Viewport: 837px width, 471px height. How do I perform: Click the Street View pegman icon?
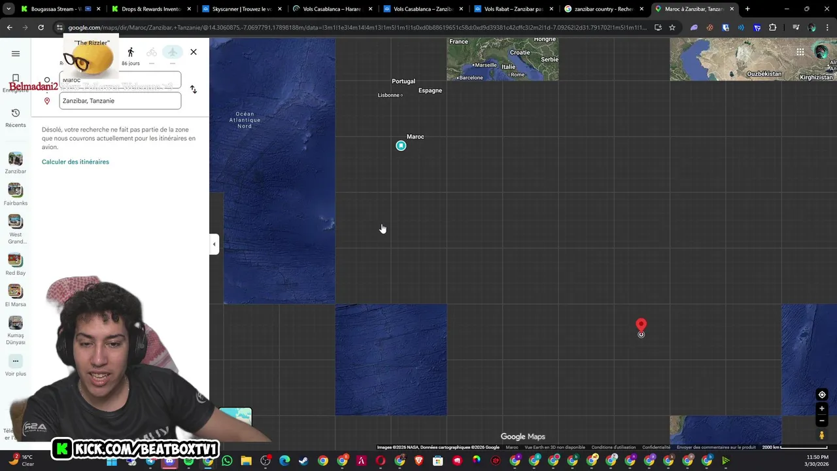(822, 436)
